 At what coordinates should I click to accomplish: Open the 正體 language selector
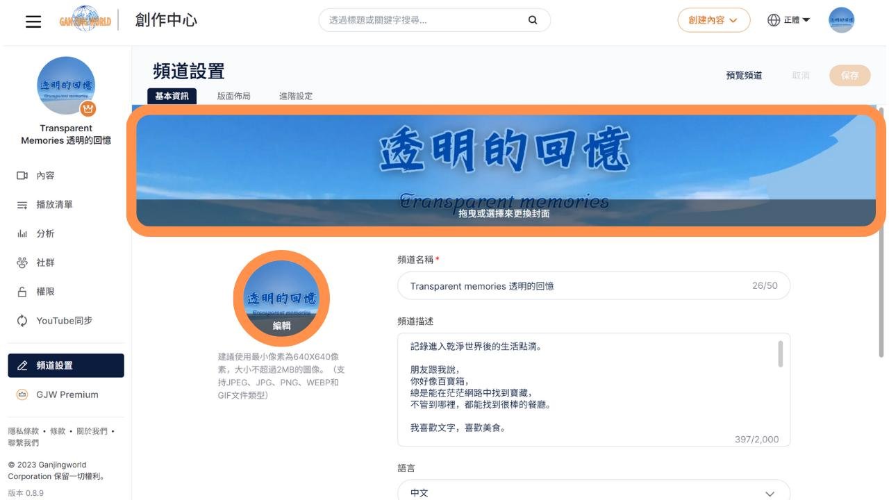click(789, 20)
